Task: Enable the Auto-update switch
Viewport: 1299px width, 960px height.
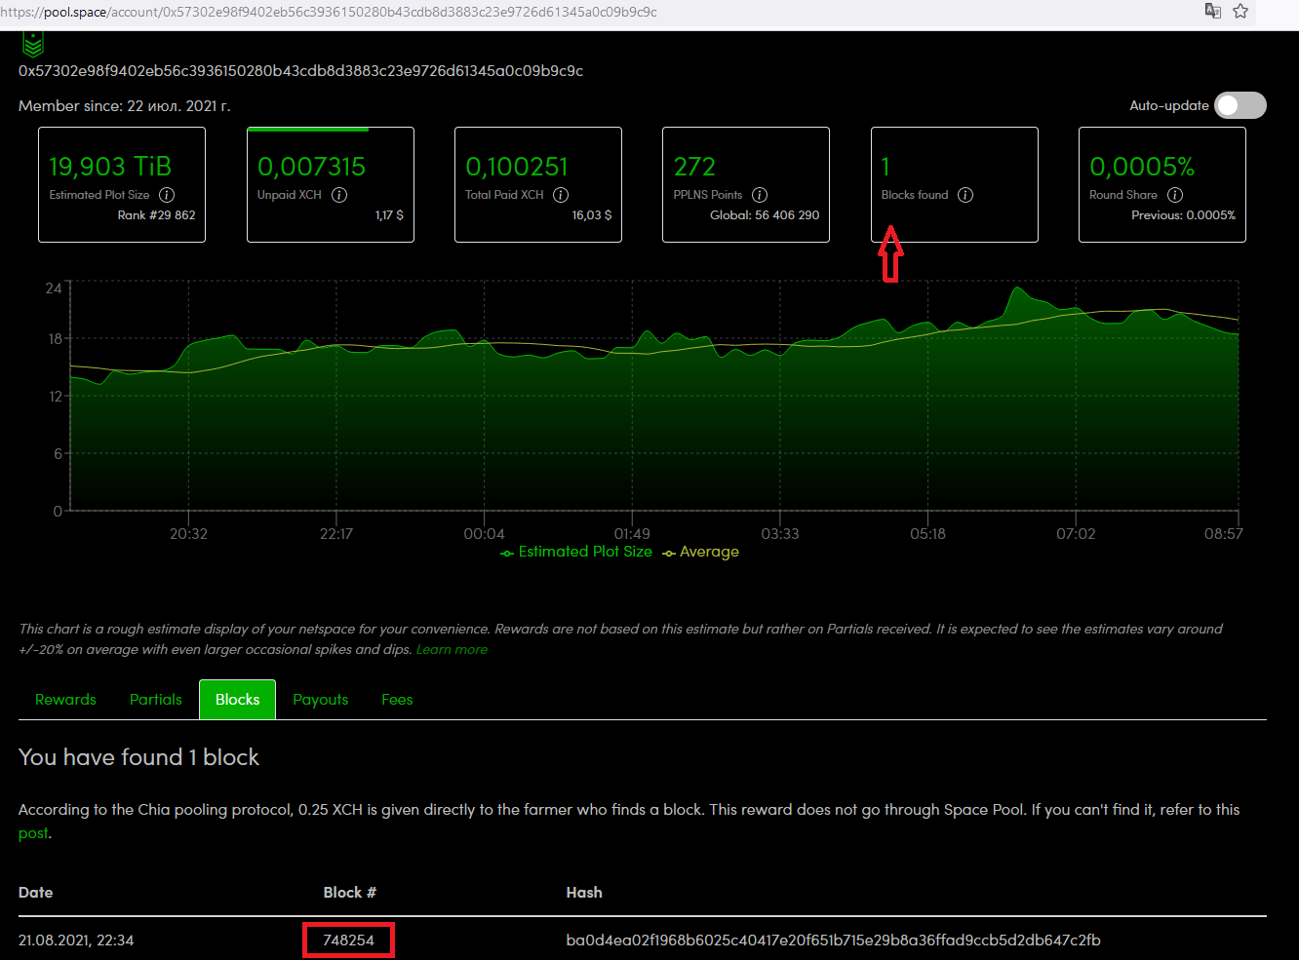Action: [1240, 105]
